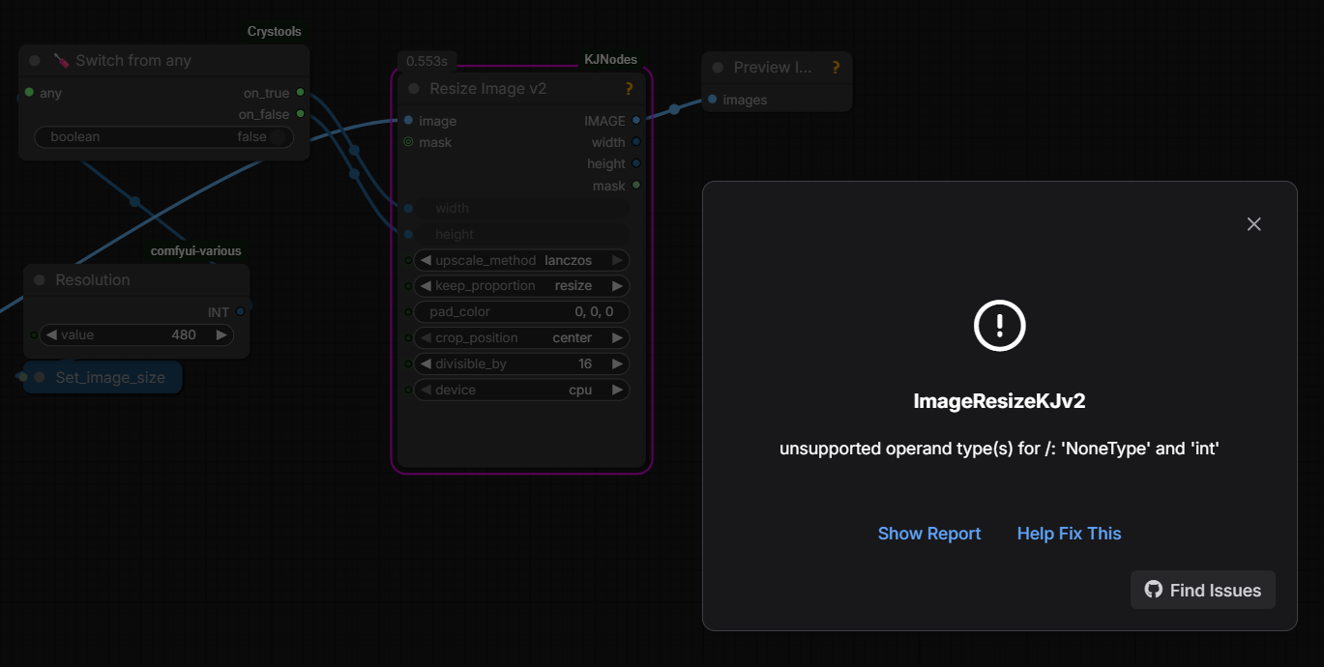Viewport: 1324px width, 667px height.
Task: Click the upscale_method widget input socket
Action: [x=408, y=260]
